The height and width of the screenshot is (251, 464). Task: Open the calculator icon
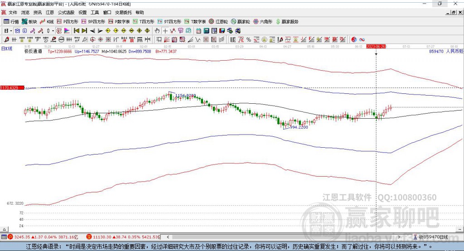tap(206, 31)
